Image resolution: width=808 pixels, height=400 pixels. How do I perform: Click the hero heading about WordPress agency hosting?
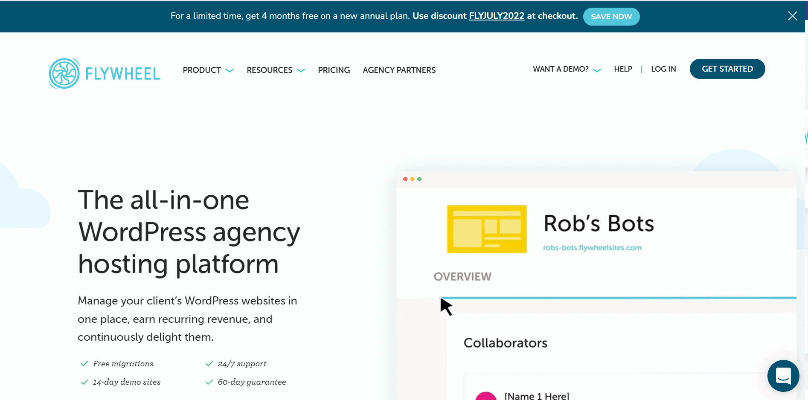click(189, 232)
